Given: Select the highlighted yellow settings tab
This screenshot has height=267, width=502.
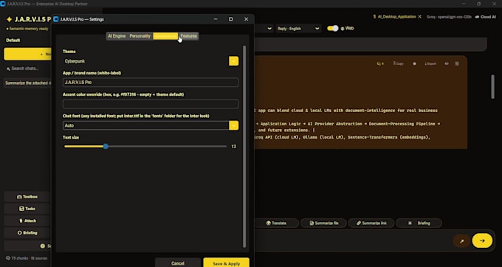Looking at the screenshot, I should pyautogui.click(x=165, y=36).
